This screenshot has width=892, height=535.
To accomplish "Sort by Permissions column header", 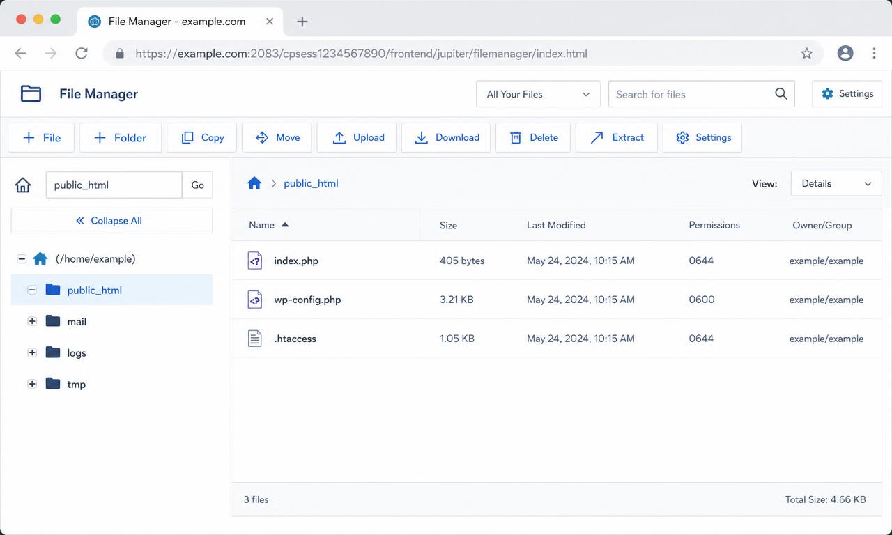I will click(x=714, y=225).
